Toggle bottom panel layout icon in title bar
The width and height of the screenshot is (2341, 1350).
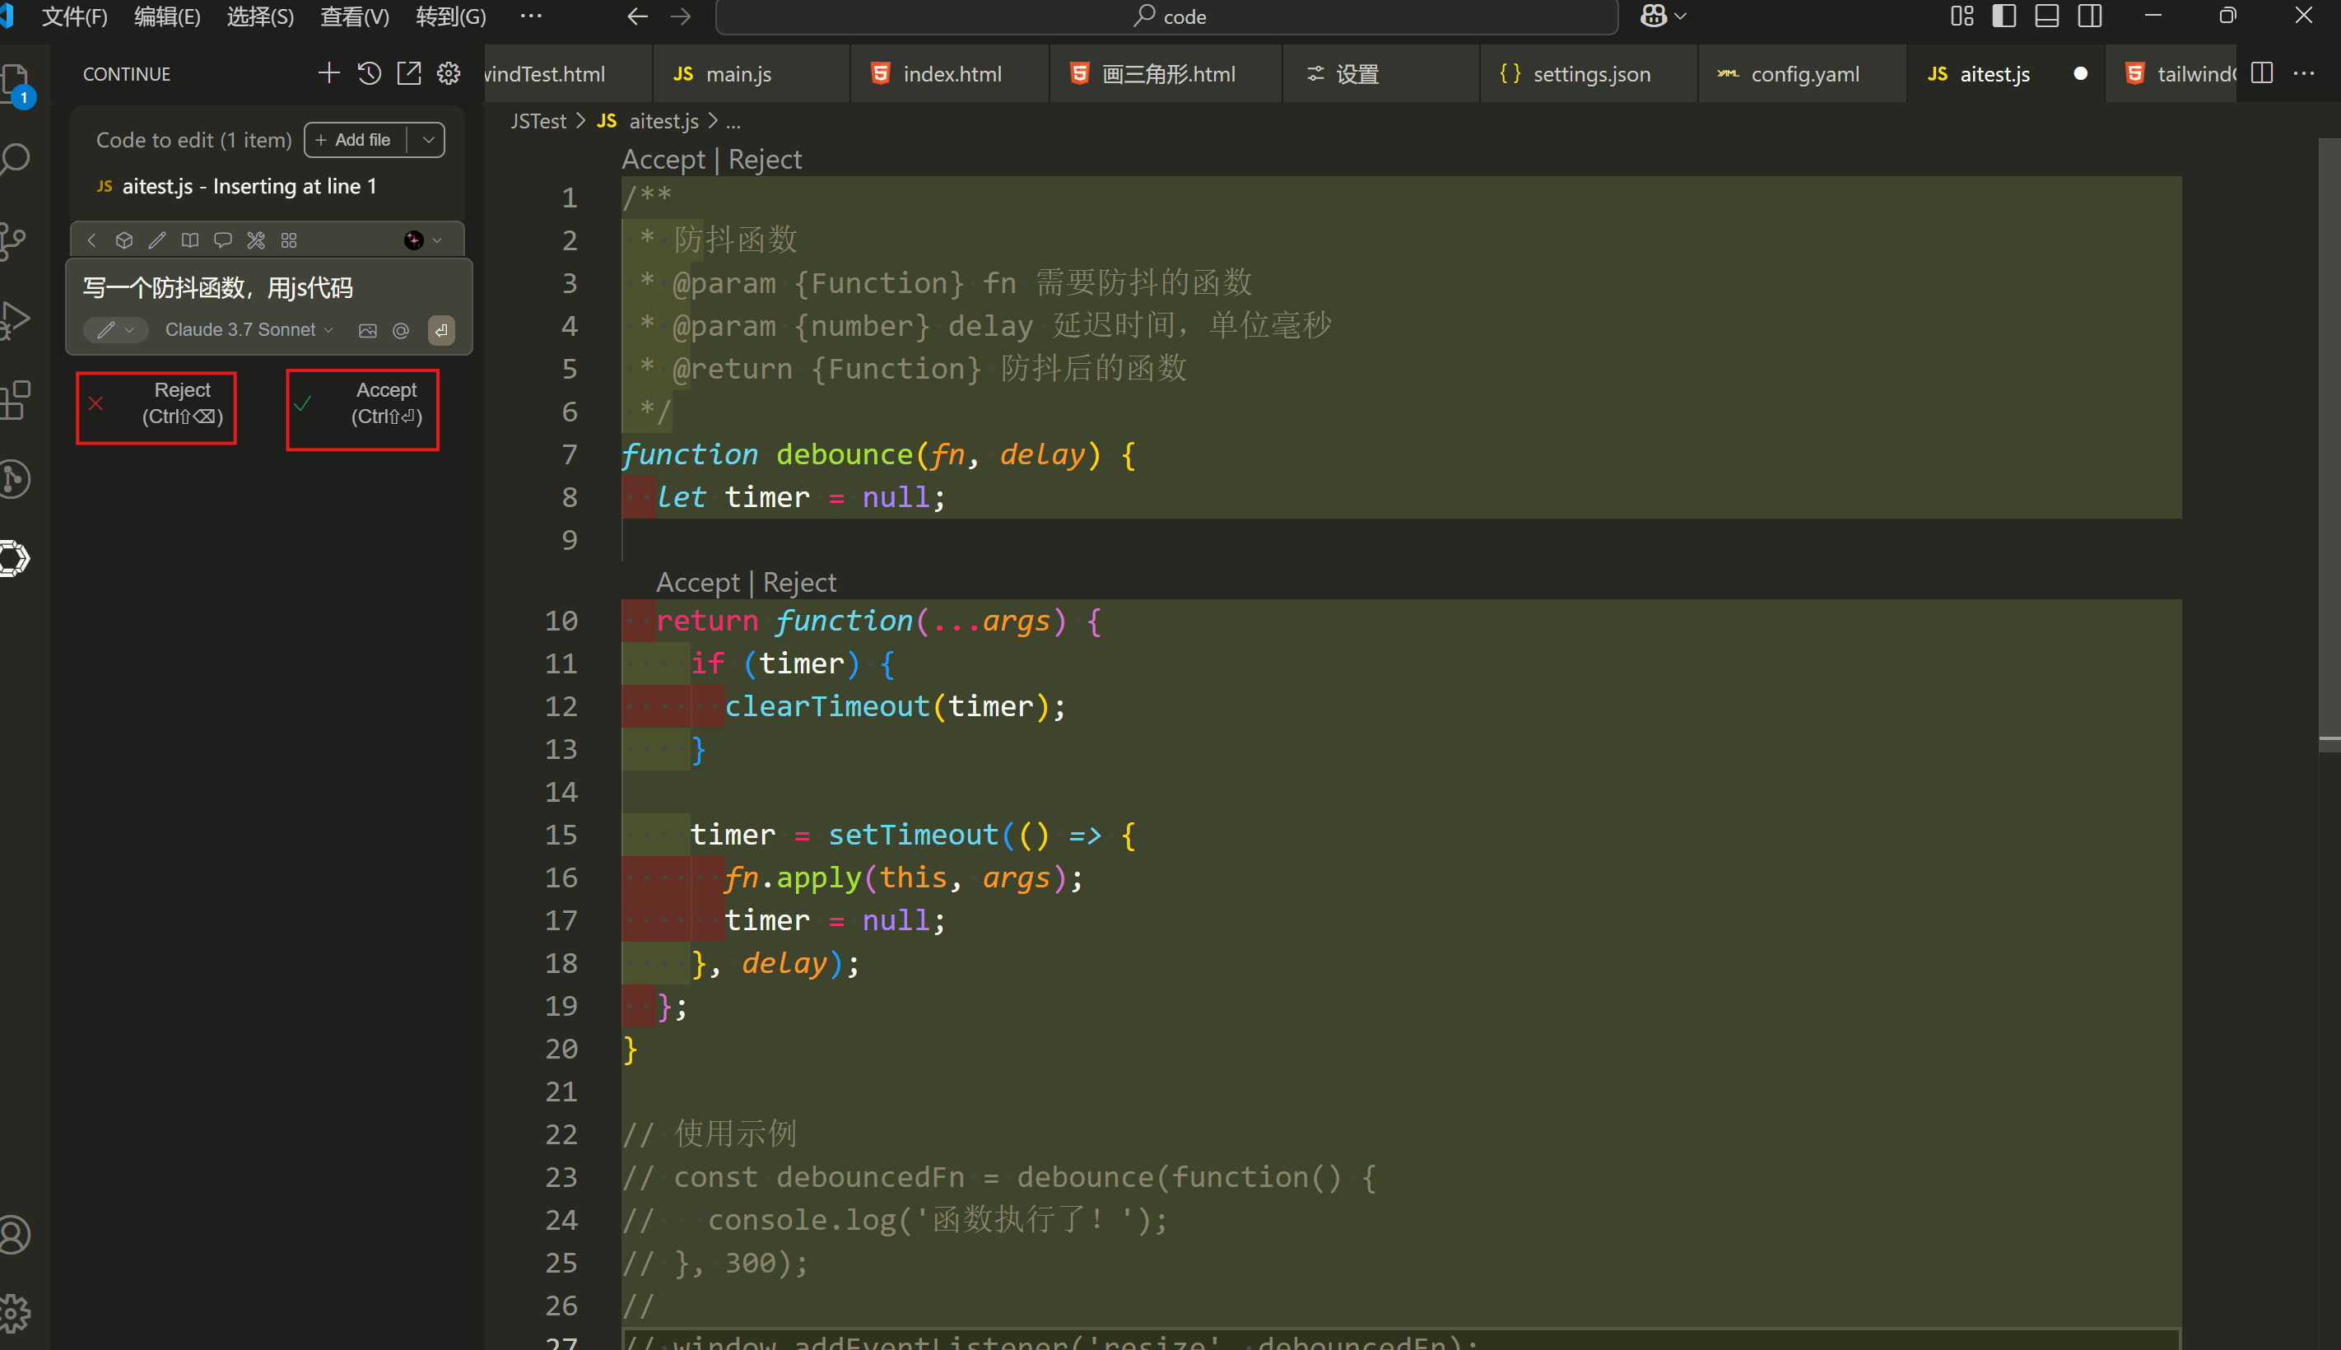[2046, 16]
